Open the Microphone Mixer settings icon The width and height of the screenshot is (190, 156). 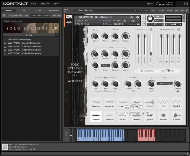(x=179, y=30)
